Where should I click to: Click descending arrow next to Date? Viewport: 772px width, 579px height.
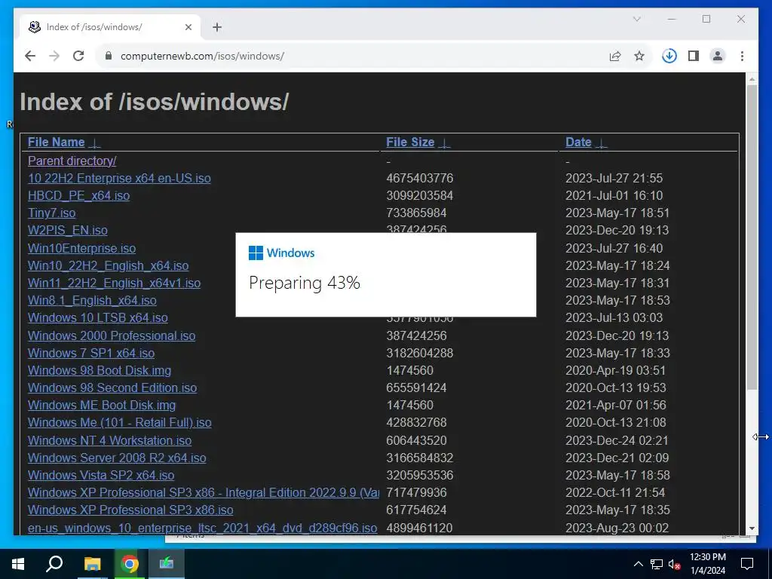click(x=601, y=143)
